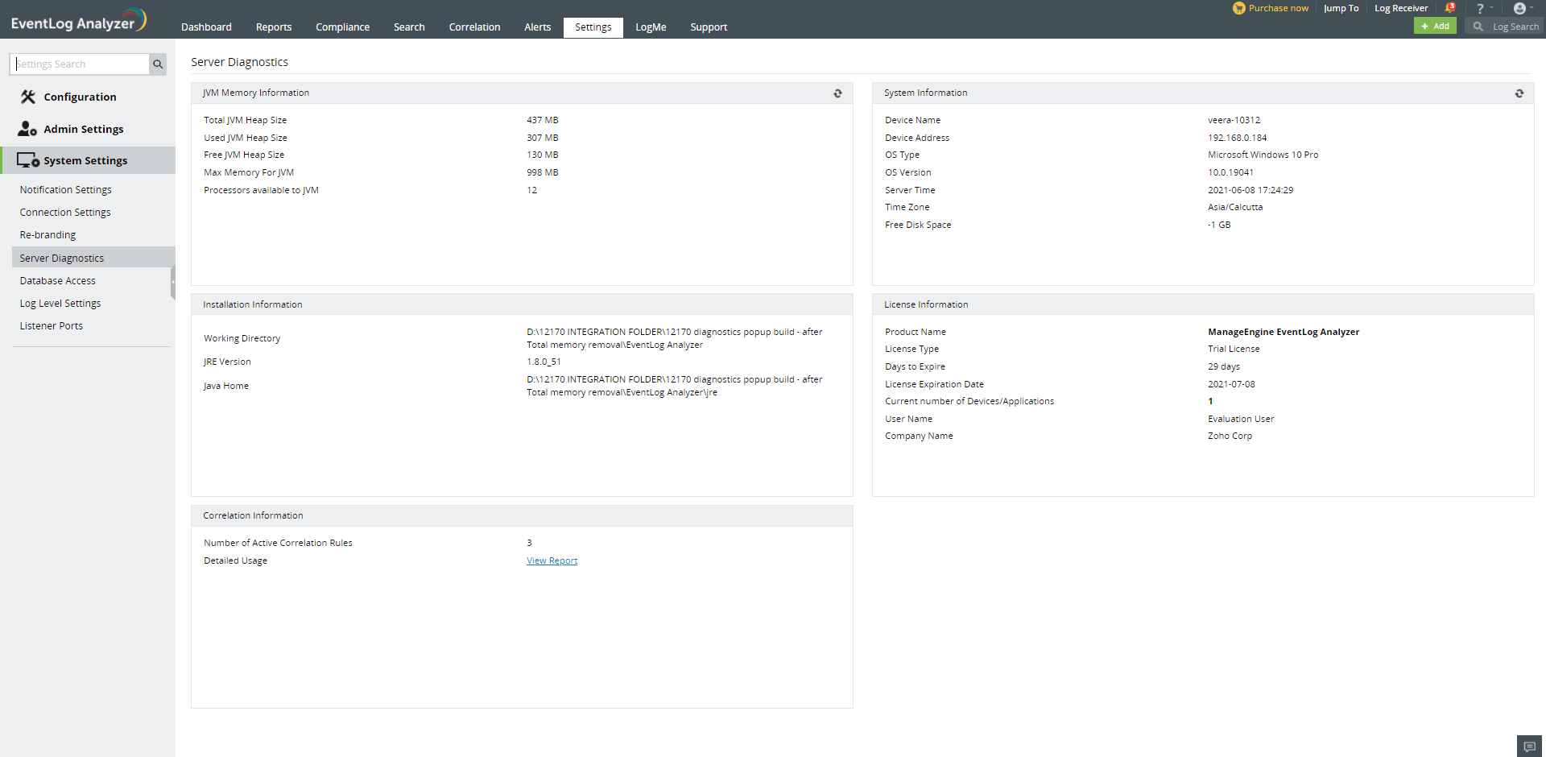Click the Server Diagnostics page heading
1546x757 pixels.
(x=239, y=62)
